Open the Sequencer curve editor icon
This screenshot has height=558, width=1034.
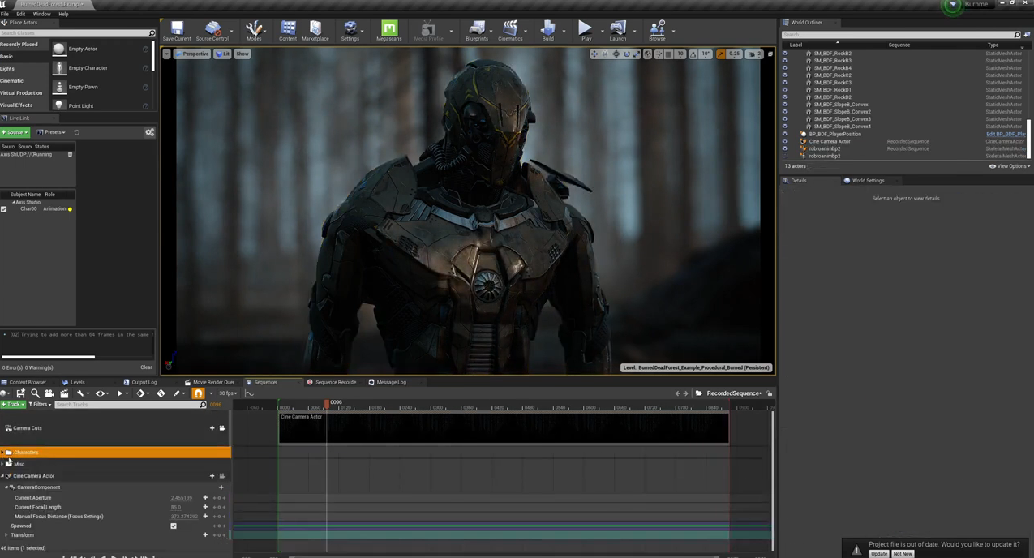249,393
